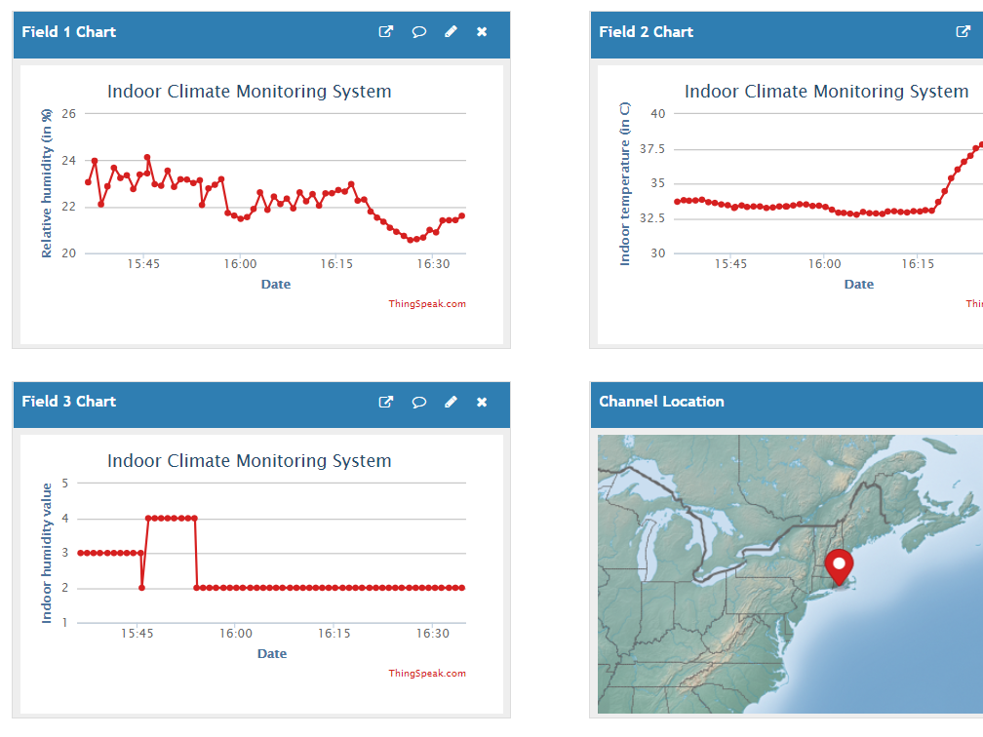Click the Field 3 Chart header title
The height and width of the screenshot is (737, 983).
(x=69, y=402)
